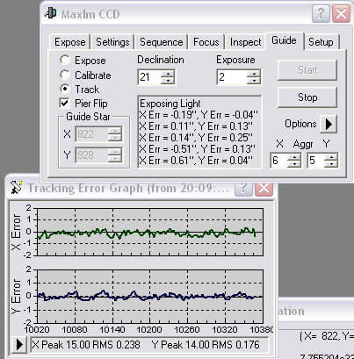Select the Expose radio button
The image size is (354, 359).
pos(64,61)
